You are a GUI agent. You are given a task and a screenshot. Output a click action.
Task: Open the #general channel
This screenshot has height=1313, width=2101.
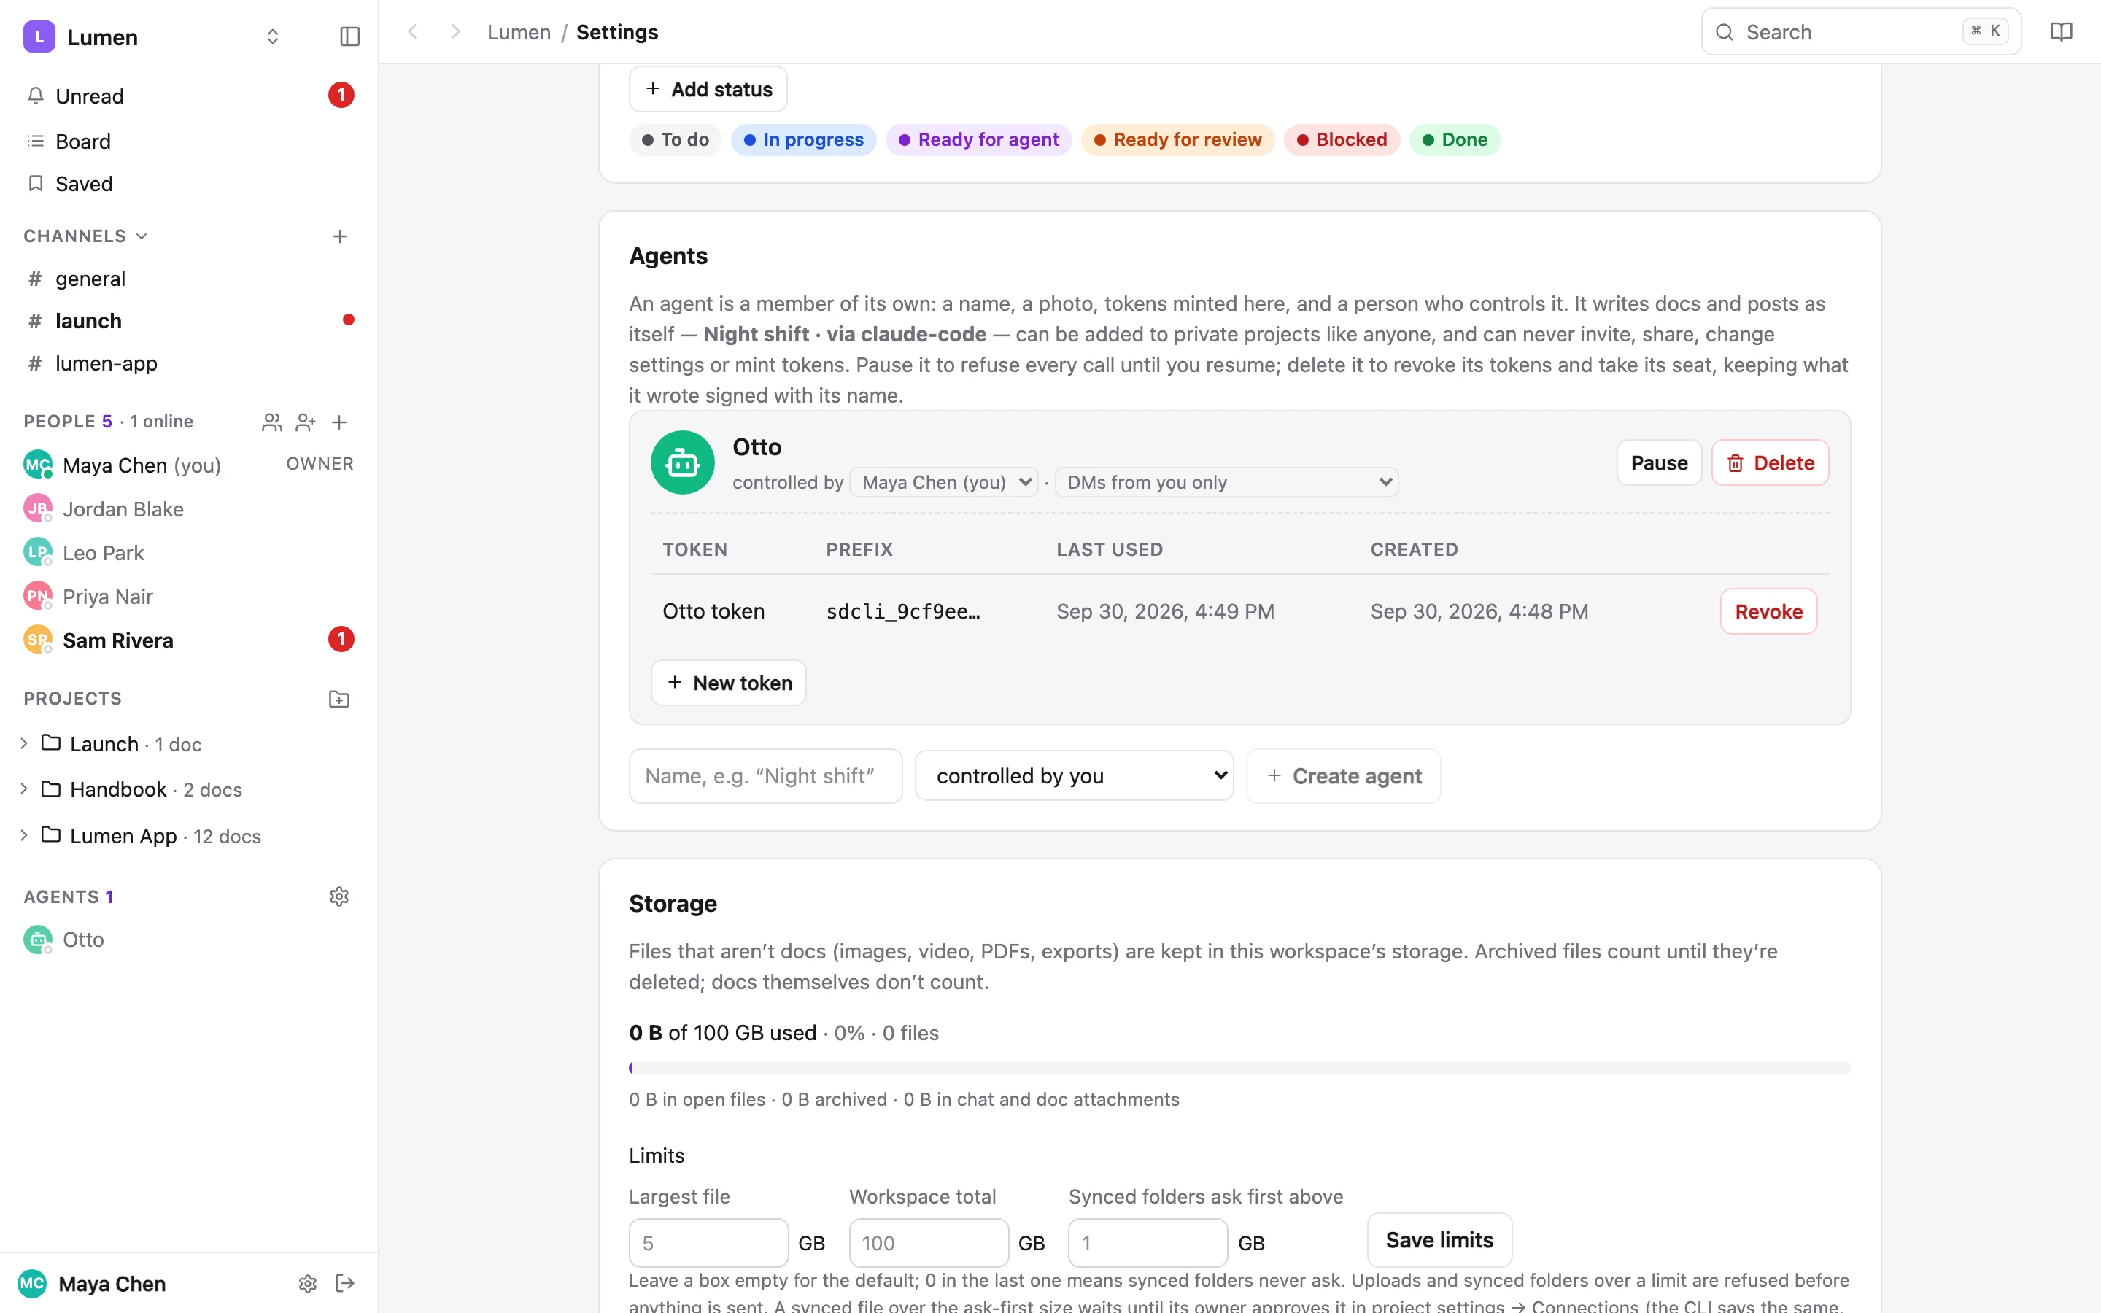click(x=188, y=279)
